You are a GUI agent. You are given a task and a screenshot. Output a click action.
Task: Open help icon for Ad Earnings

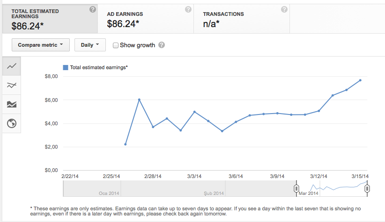(188, 9)
